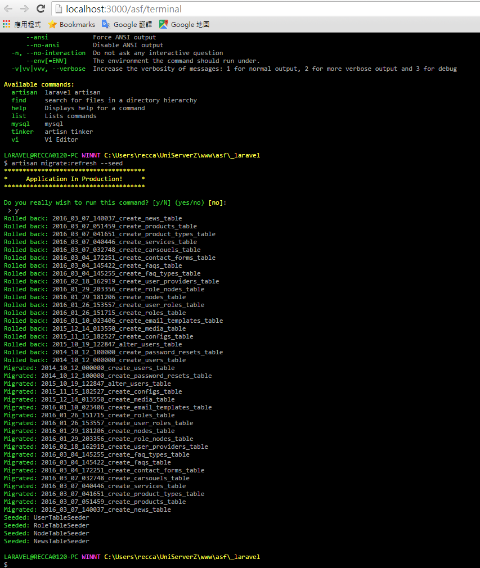Screen dimensions: 480x568
Task: Click 'Rolled back: 2016_03_07_051459_create_products_table' line
Action: [x=100, y=227]
